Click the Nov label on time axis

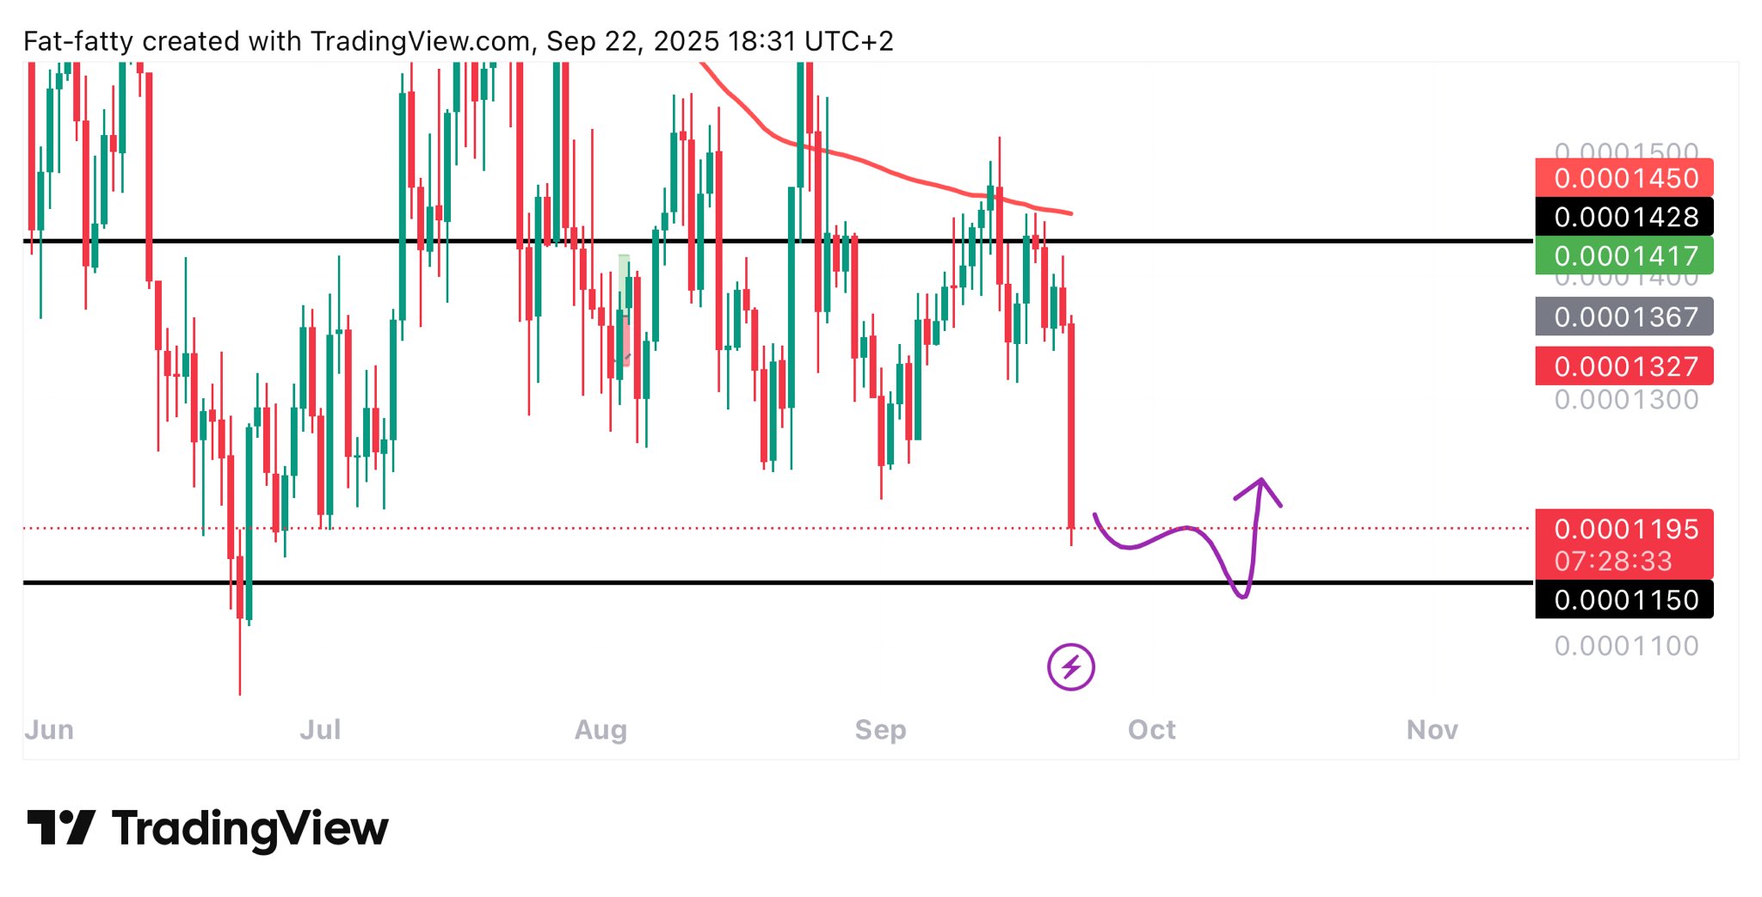[x=1432, y=730]
